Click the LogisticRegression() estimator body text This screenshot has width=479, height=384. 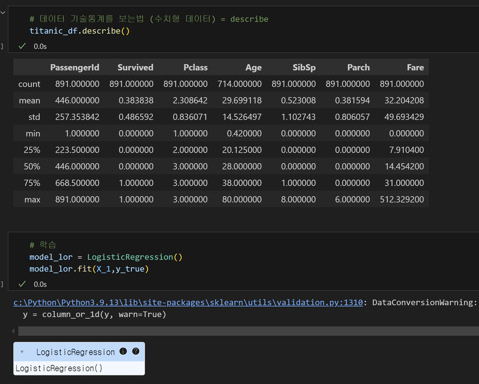coord(59,368)
